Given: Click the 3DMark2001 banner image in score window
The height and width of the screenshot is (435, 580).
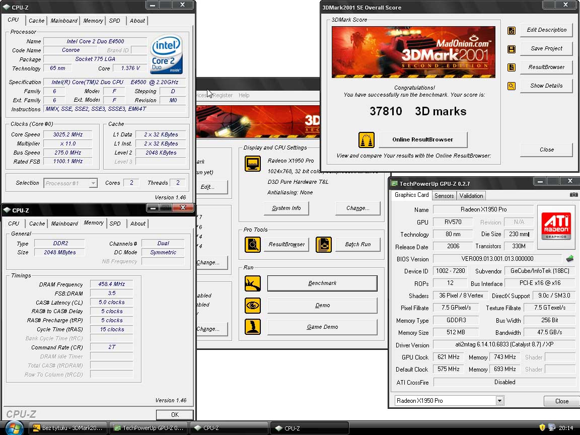Looking at the screenshot, I should pos(413,52).
